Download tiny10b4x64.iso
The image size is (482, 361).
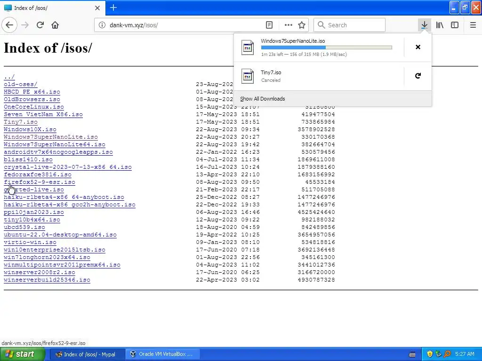[32, 220]
